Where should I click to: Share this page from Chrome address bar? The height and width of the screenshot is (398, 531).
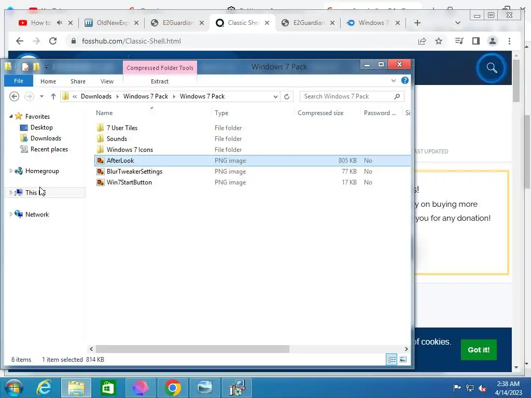[x=422, y=41]
